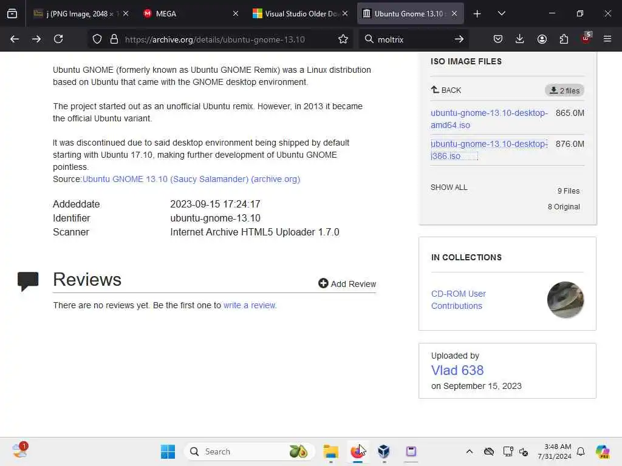This screenshot has height=466, width=622.
Task: Click the 9 Files count text
Action: point(569,191)
